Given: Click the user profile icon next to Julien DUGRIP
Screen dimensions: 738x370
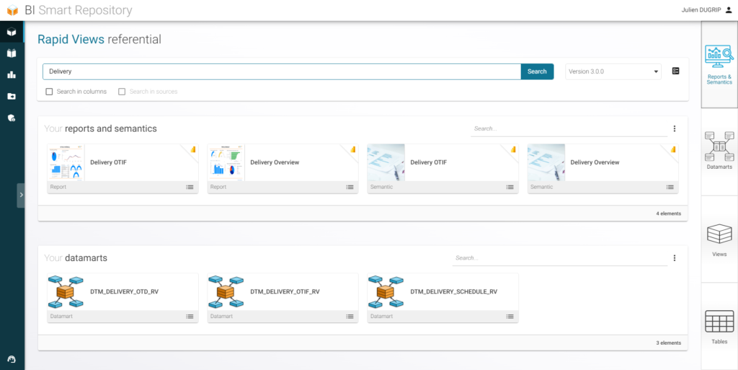Looking at the screenshot, I should (729, 10).
